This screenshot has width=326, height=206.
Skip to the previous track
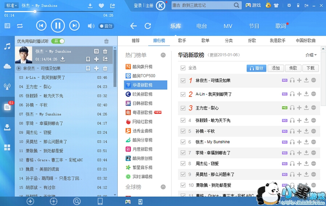[x=41, y=26]
